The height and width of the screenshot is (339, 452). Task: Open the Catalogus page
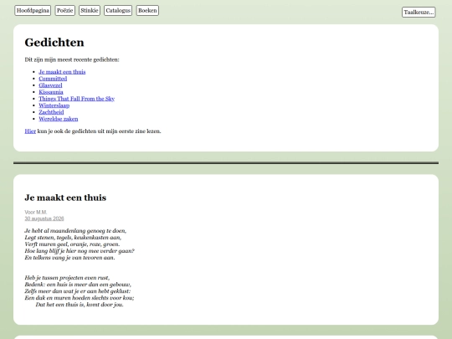point(118,11)
